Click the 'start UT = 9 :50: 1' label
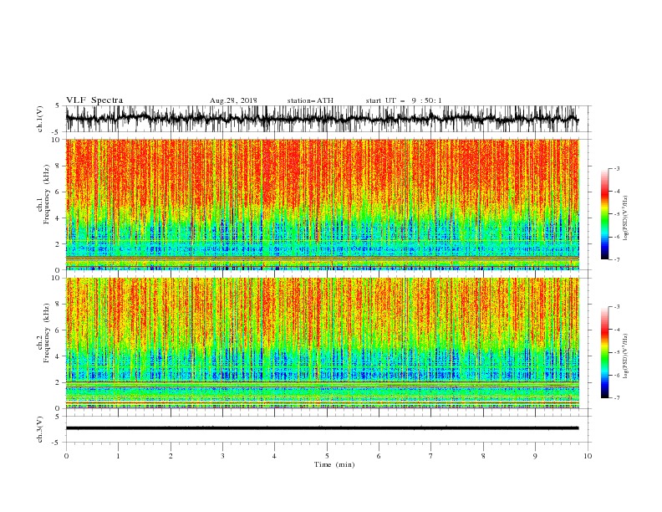This screenshot has width=662, height=512. 404,100
